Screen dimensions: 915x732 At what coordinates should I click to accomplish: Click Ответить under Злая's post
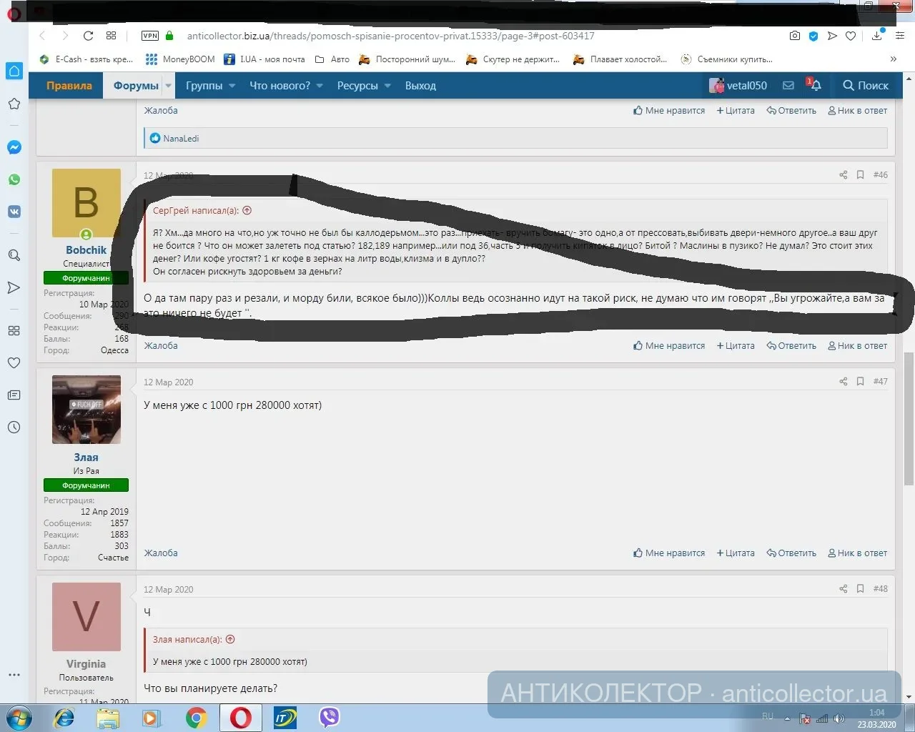pos(791,553)
